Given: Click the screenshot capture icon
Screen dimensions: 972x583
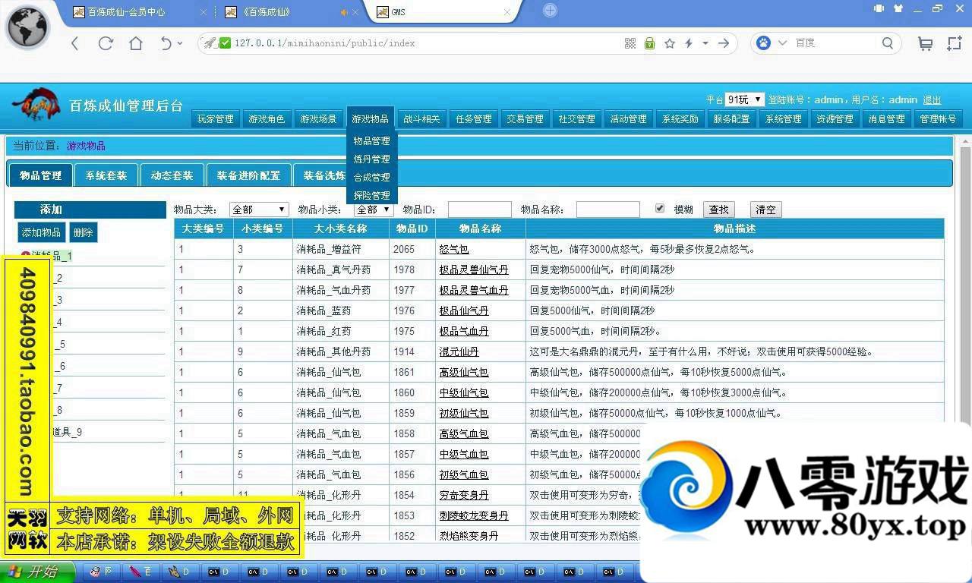Looking at the screenshot, I should [x=955, y=43].
